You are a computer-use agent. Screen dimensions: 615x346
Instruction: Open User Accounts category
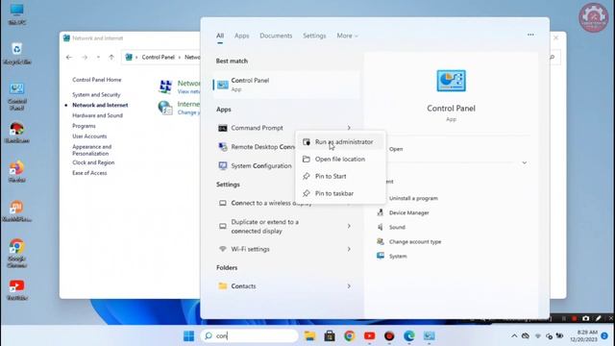(x=89, y=136)
